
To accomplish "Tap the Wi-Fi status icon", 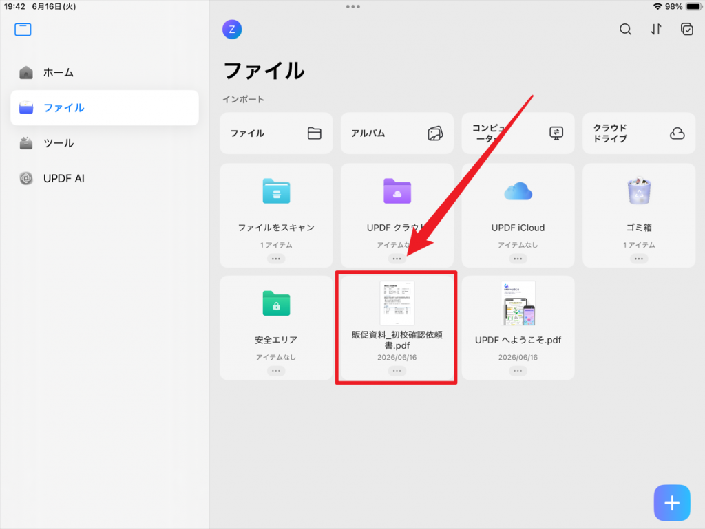I will (x=657, y=6).
